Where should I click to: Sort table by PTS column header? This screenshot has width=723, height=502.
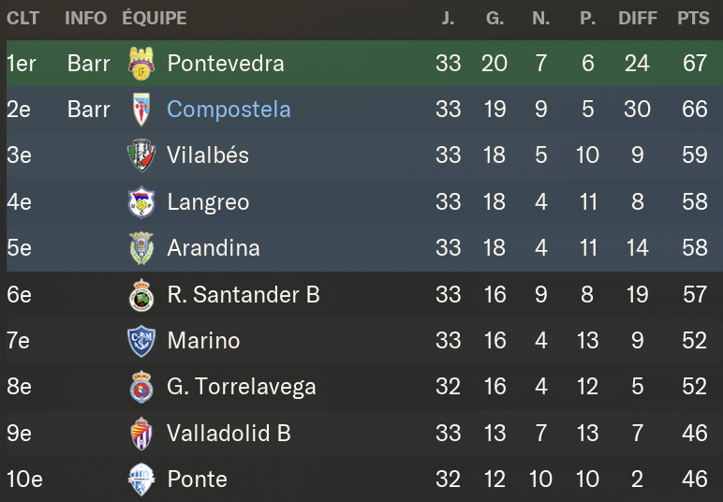[x=693, y=19]
